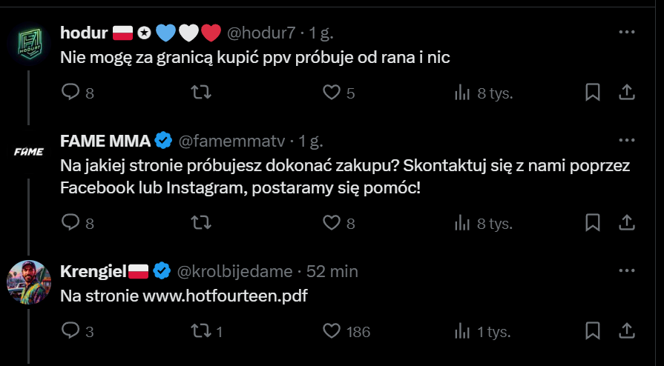This screenshot has height=366, width=664.
Task: Open more options on hodur's tweet
Action: point(627,33)
